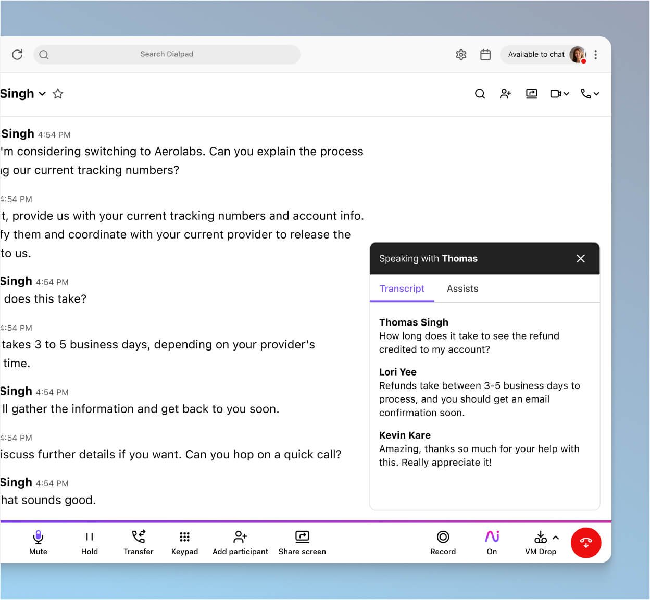This screenshot has width=650, height=600.
Task: Click the refresh icon beside search
Action: coord(17,55)
